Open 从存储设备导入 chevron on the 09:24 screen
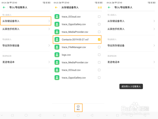This screenshot has height=119, width=158. 49,21
